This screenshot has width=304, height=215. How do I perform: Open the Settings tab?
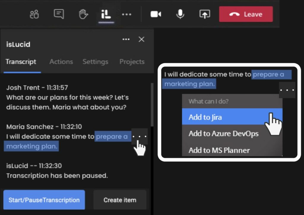tap(95, 62)
